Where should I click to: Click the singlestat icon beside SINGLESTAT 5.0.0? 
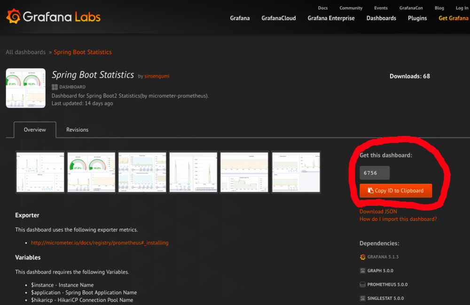[x=362, y=298]
